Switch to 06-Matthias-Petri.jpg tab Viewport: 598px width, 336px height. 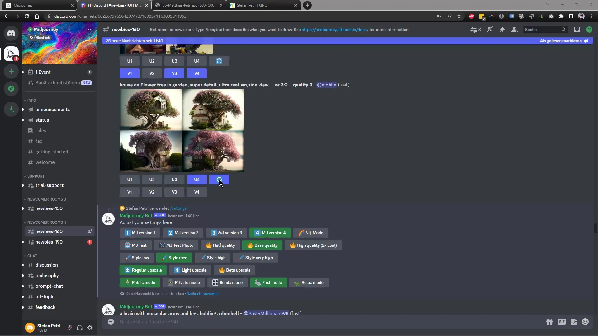(x=189, y=5)
